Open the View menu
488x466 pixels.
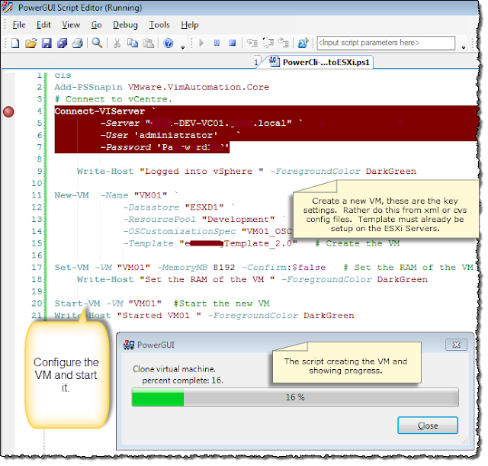[71, 24]
